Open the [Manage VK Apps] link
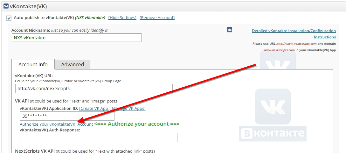346x153 pixels. pos(128,109)
